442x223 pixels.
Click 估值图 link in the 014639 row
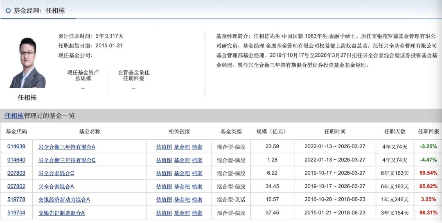[x=164, y=147]
